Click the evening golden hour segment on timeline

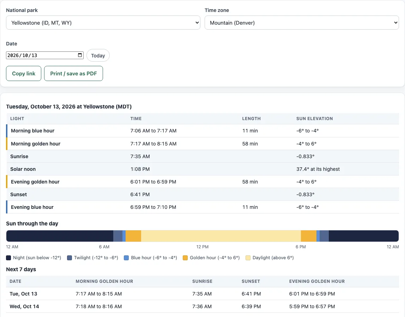pyautogui.click(x=309, y=236)
